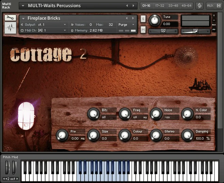Viewport: 224px width, 183px height.
Task: Remove the Fireplace Bricks instrument
Action: 214,15
